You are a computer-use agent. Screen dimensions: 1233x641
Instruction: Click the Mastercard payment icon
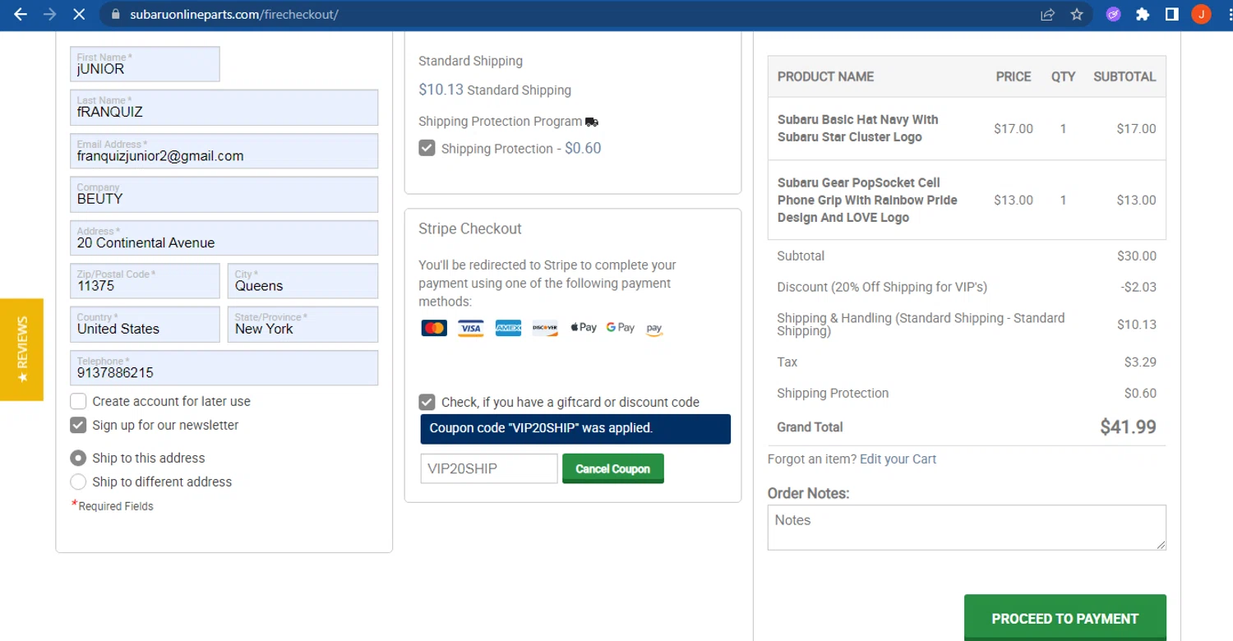434,328
